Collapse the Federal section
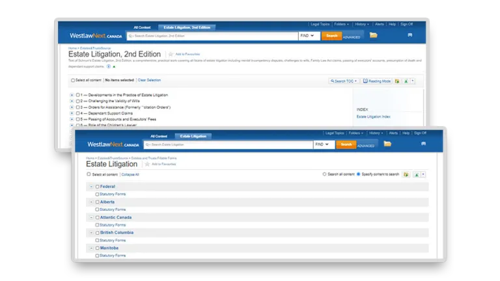This screenshot has width=500, height=281. tap(91, 187)
